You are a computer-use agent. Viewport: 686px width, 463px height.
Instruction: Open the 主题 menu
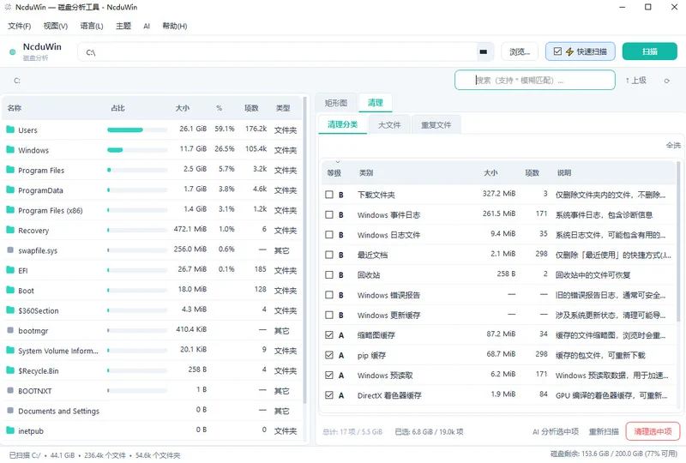tap(123, 27)
